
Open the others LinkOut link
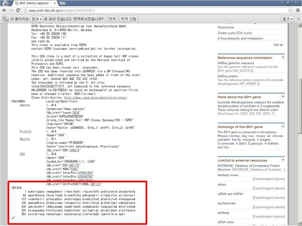[x=221, y=184]
